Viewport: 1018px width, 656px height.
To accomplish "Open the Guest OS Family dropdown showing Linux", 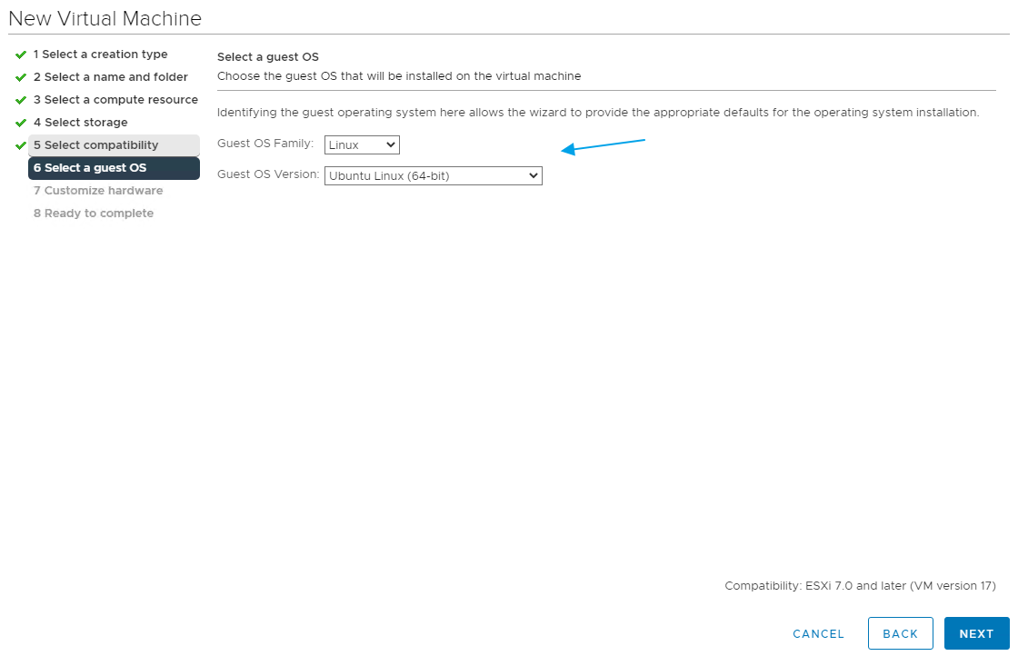I will pos(362,145).
